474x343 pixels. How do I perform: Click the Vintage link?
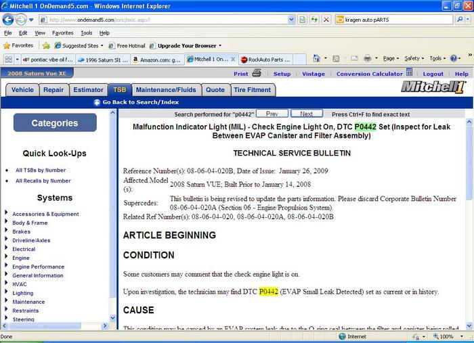tap(314, 74)
